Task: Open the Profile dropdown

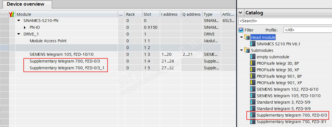Action: coord(308,30)
